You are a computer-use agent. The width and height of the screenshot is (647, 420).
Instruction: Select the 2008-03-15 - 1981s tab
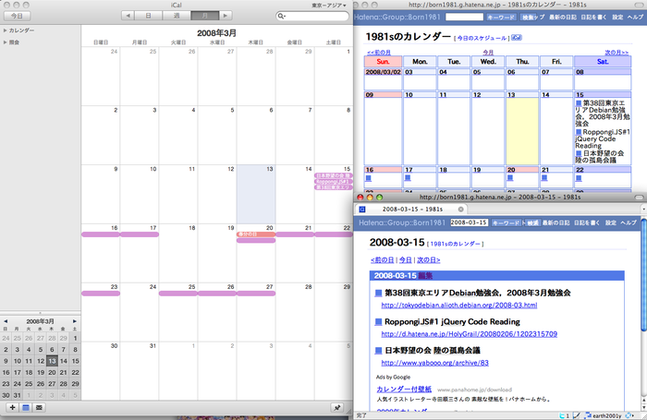[x=410, y=210]
